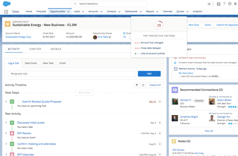Open the Sustainable Energy Corp account link

click(18, 37)
